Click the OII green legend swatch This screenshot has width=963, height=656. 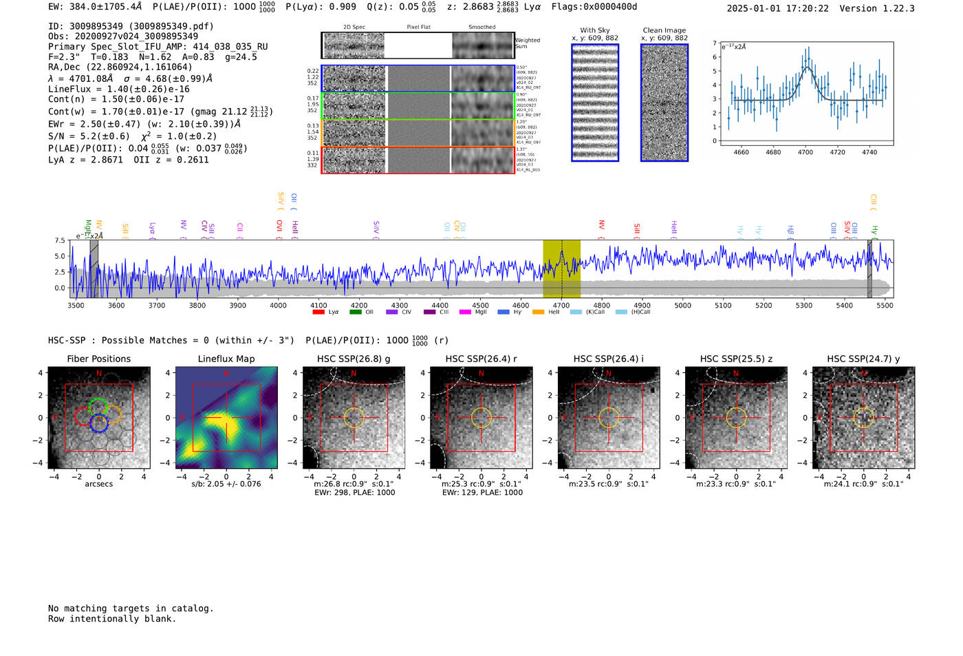tap(356, 312)
